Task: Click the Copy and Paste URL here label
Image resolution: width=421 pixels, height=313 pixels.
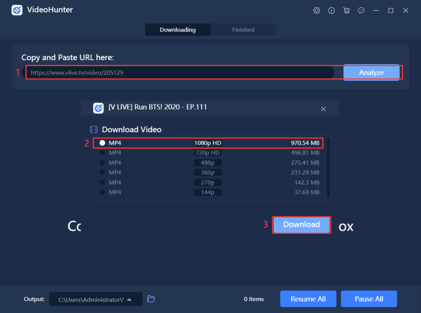Action: (x=67, y=58)
